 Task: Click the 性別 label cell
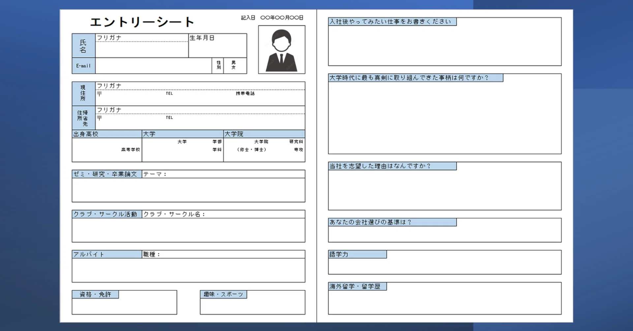click(x=218, y=65)
